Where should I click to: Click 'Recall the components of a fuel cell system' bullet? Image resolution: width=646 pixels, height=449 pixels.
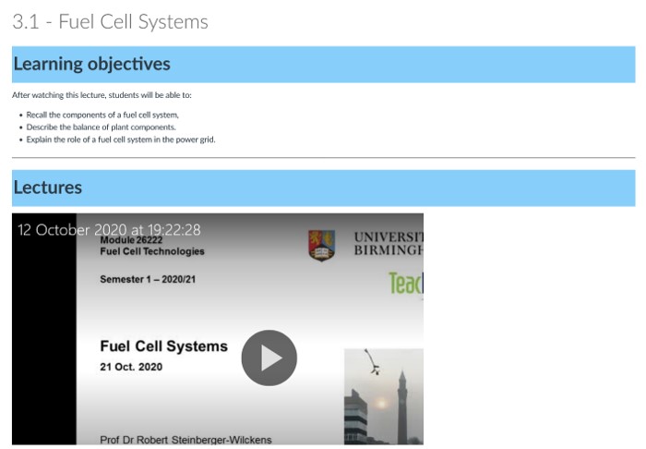coord(102,115)
